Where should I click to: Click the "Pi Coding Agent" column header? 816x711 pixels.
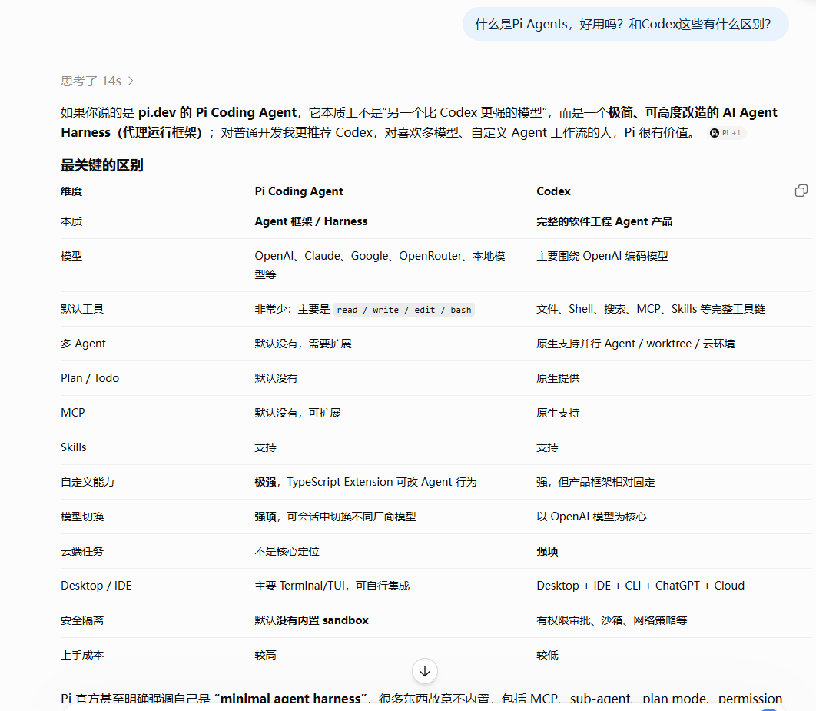pos(299,191)
